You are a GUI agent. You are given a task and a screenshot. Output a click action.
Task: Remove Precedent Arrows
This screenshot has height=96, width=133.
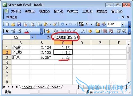tap(62, 31)
